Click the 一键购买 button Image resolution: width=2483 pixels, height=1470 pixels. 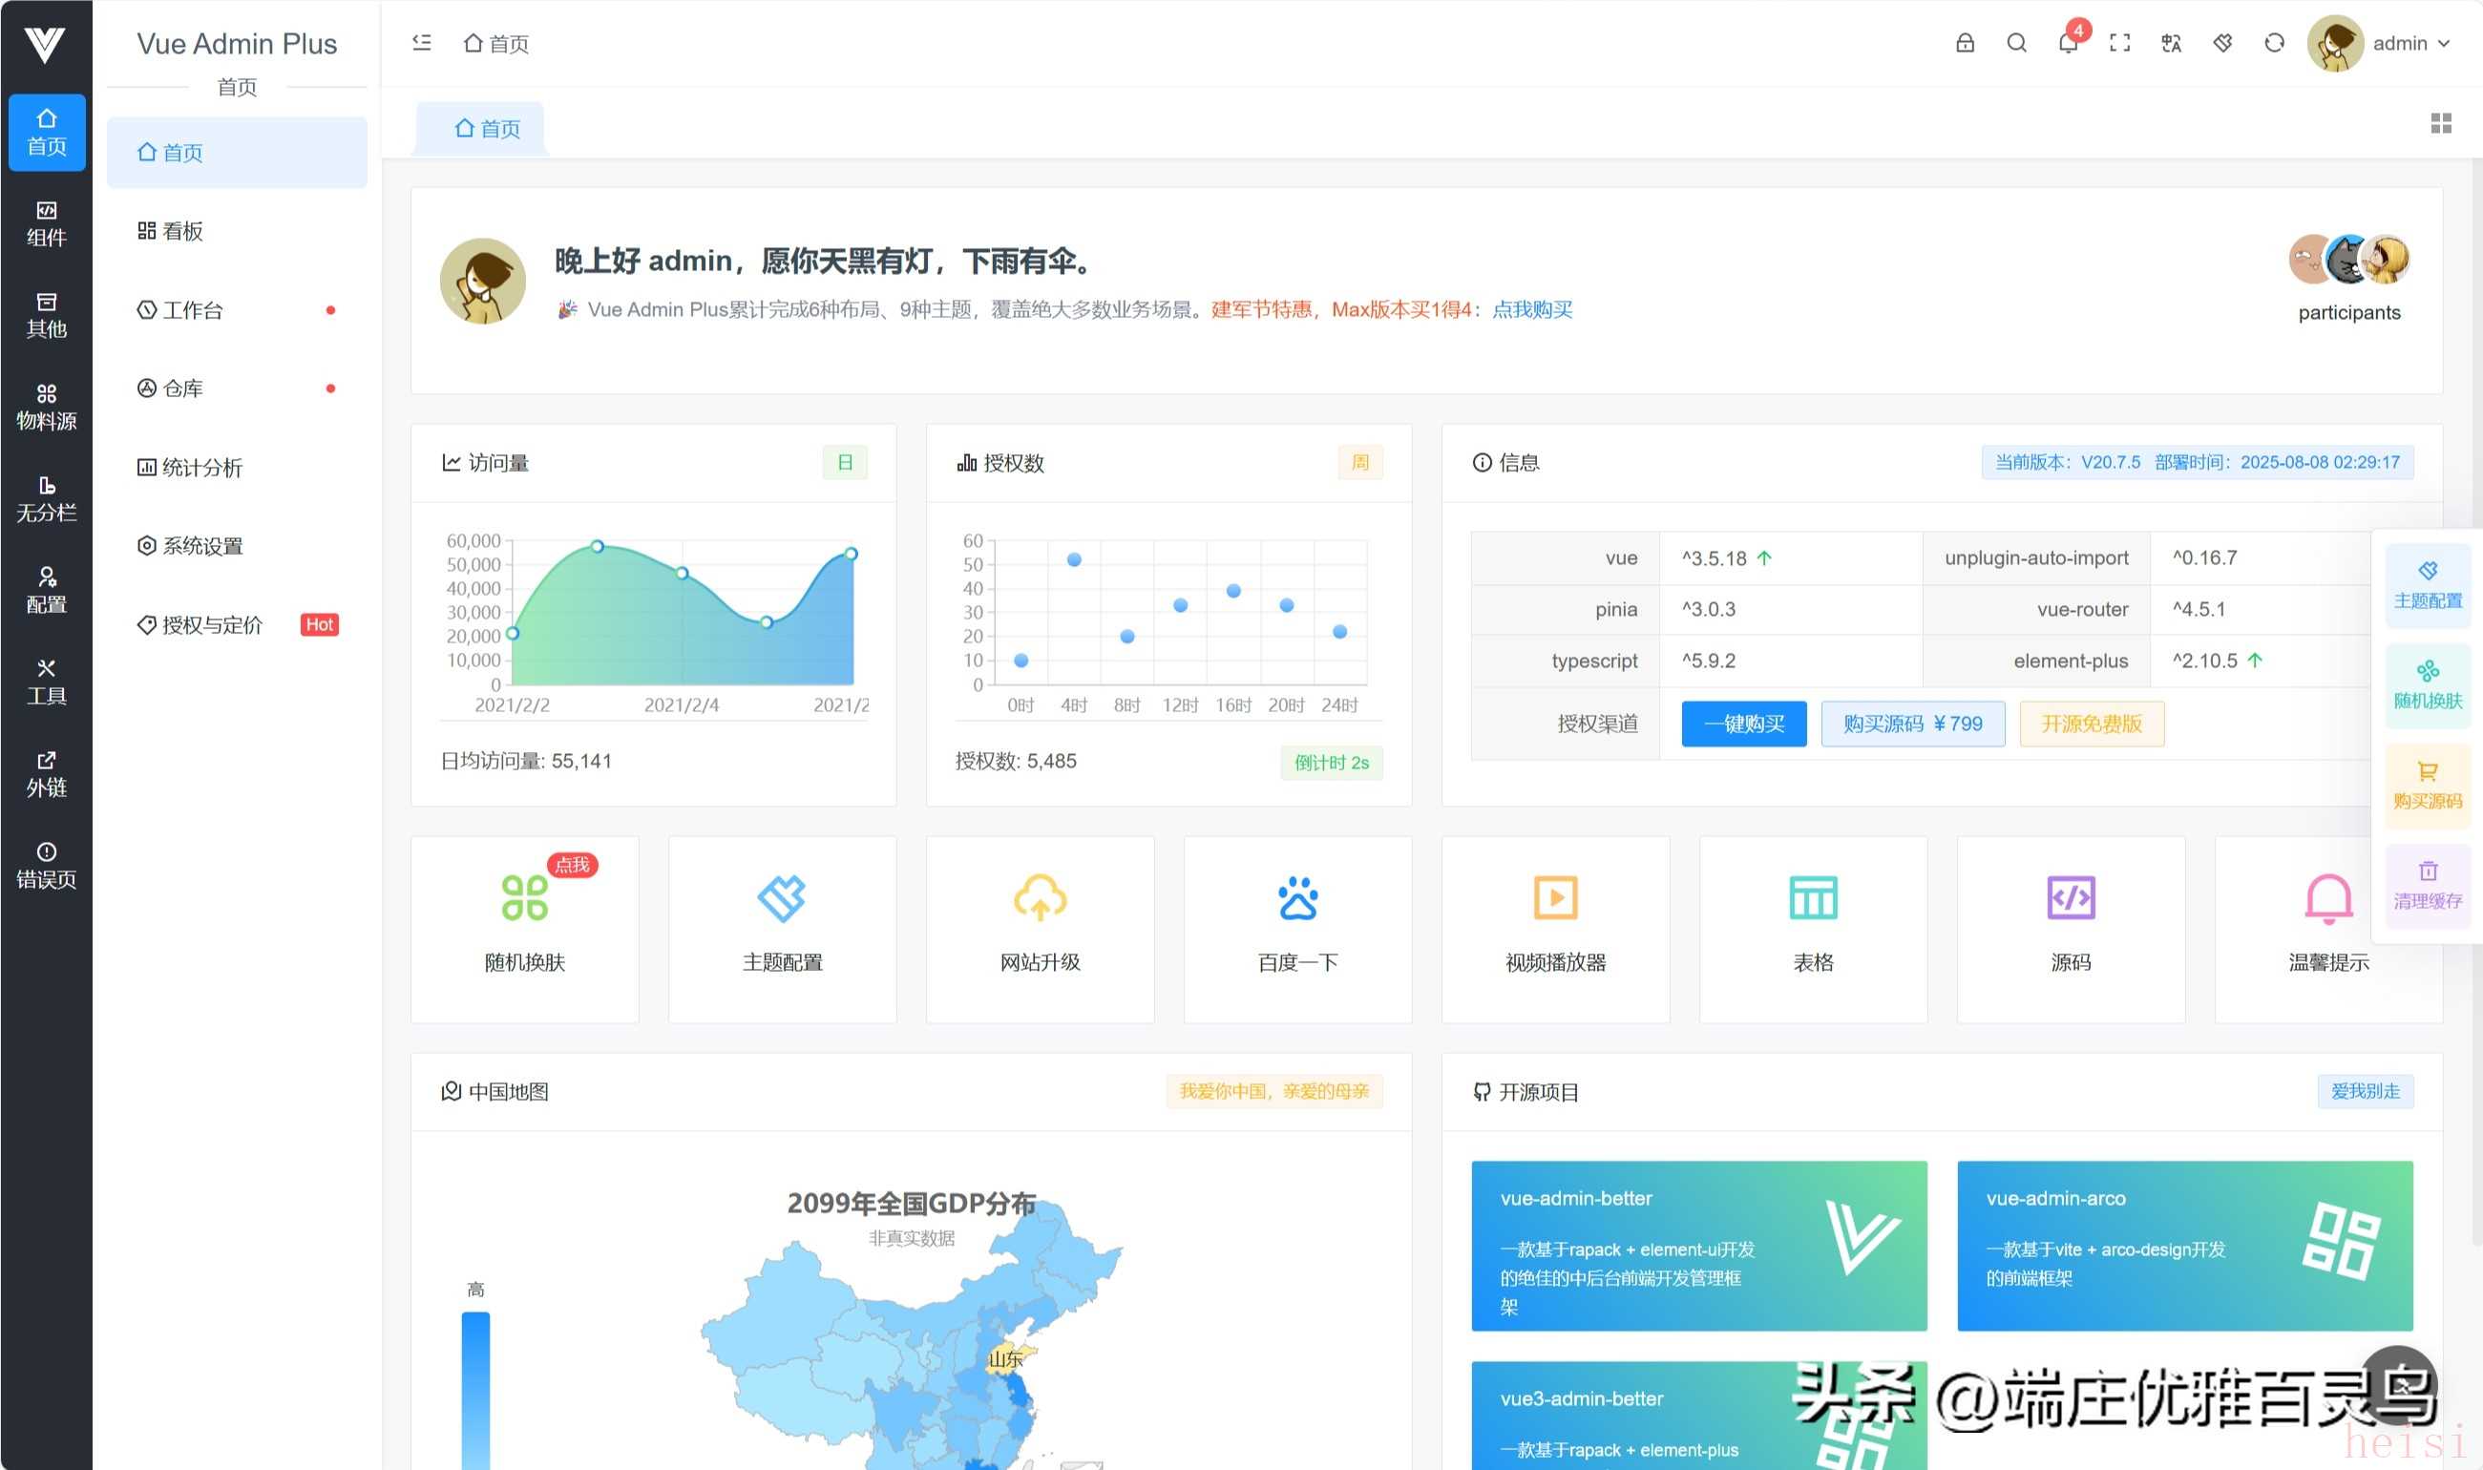pyautogui.click(x=1743, y=724)
